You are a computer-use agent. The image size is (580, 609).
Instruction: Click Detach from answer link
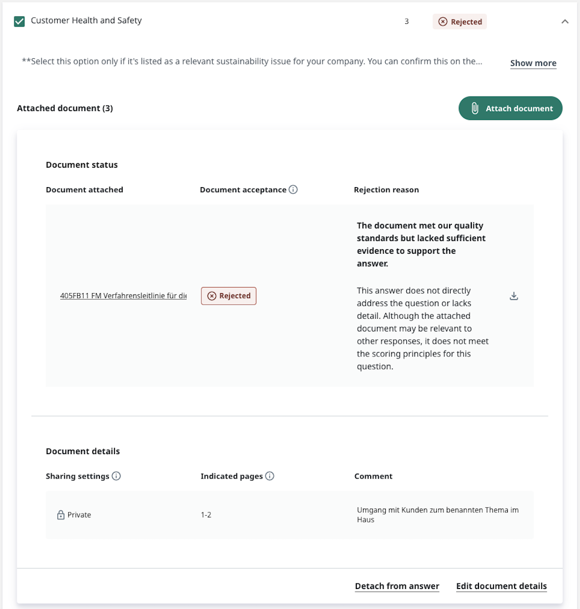pos(397,586)
